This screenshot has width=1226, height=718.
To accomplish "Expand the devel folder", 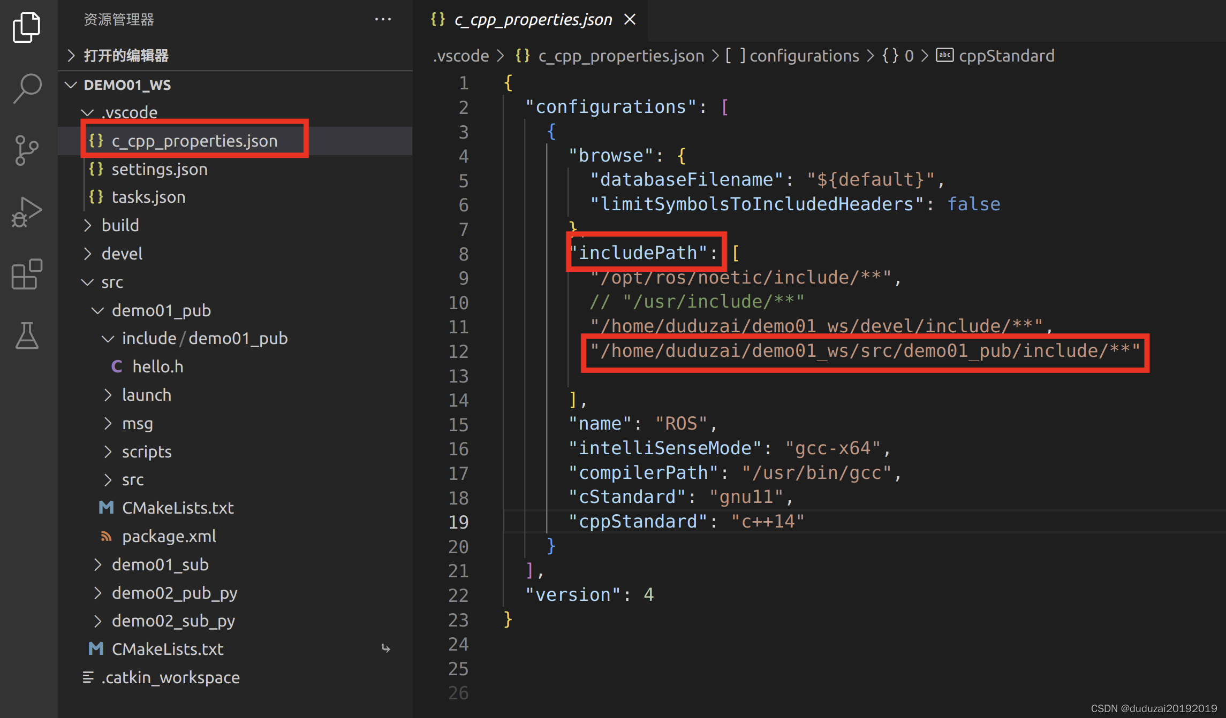I will pos(235,254).
